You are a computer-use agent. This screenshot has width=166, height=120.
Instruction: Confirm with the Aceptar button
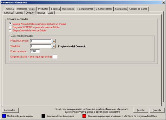(x=141, y=110)
